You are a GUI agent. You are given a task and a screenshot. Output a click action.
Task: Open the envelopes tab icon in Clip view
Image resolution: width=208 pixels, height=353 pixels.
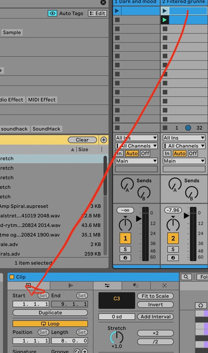click(x=71, y=286)
